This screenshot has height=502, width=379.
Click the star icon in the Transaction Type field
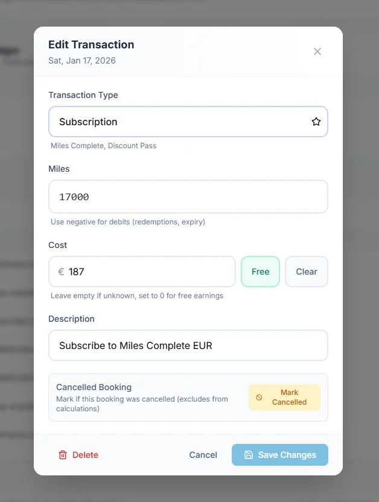click(x=316, y=122)
